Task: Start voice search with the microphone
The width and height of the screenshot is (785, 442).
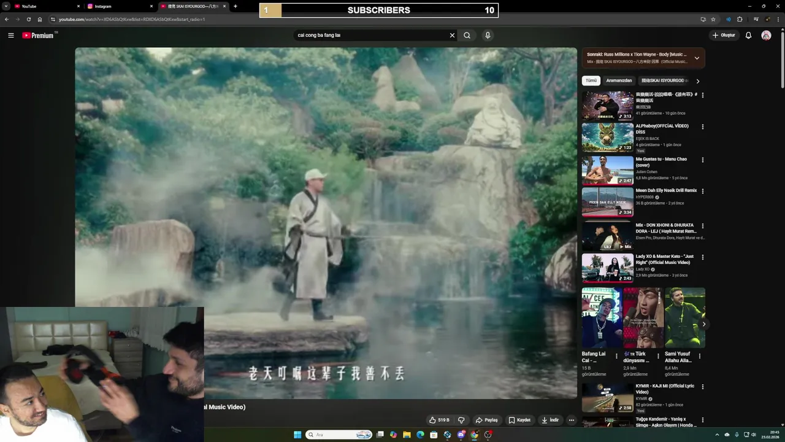Action: point(488,35)
